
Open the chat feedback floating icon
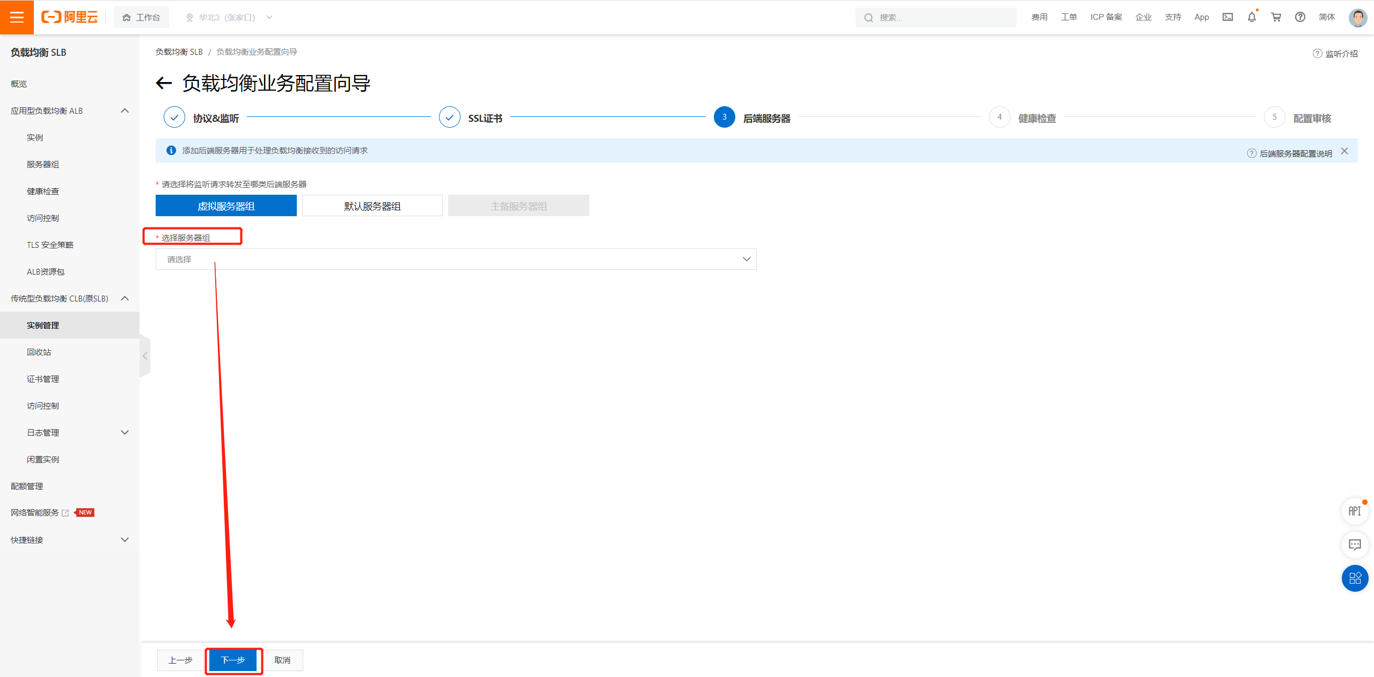1355,544
